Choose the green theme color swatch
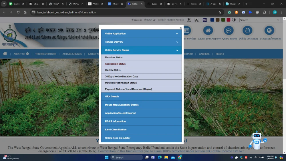The height and width of the screenshot is (161, 286). pos(223,20)
